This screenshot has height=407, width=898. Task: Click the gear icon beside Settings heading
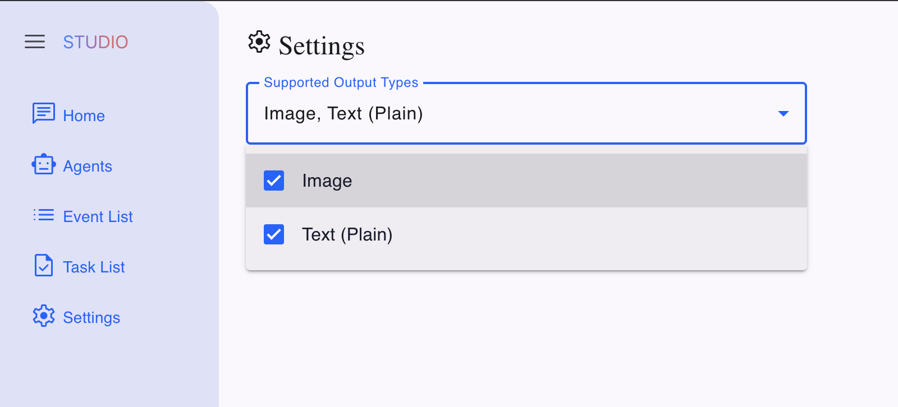[x=259, y=42]
